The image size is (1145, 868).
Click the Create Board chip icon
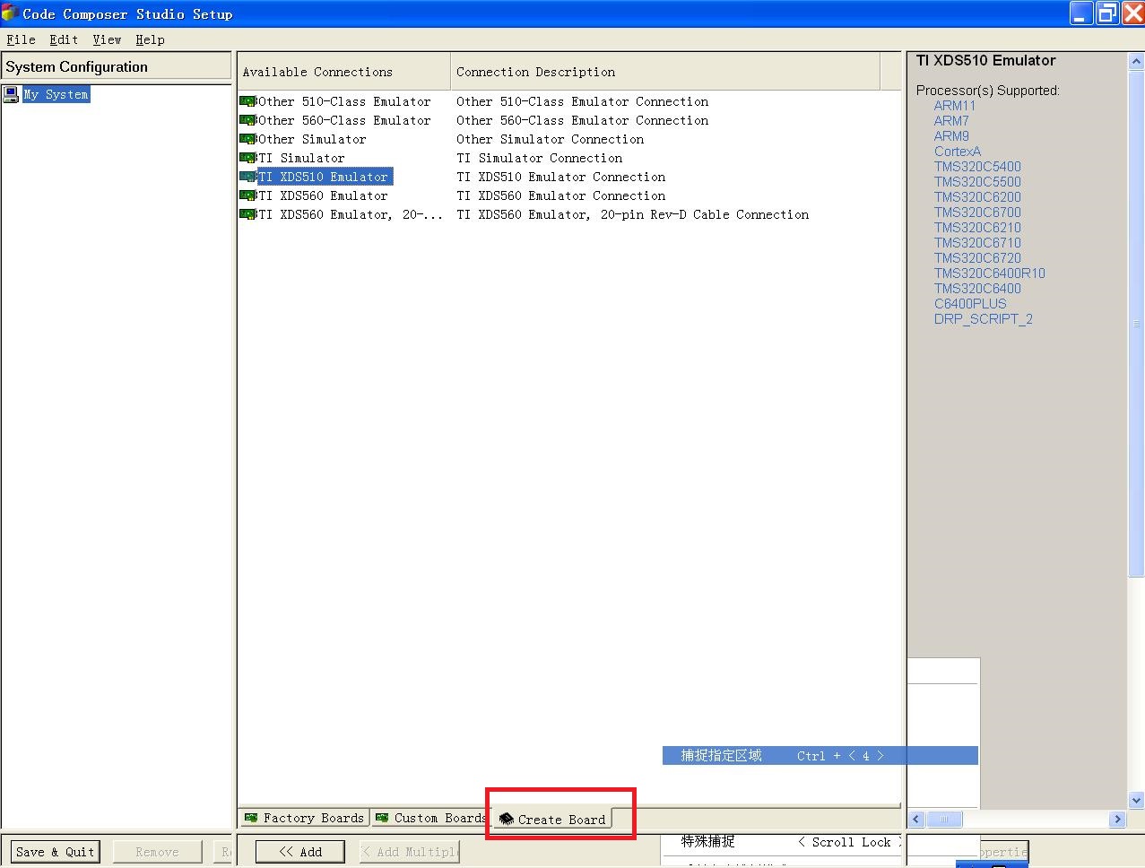click(x=506, y=819)
